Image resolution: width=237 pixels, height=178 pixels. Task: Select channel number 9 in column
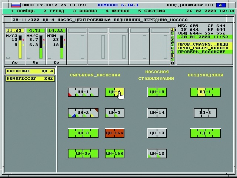click(x=172, y=59)
